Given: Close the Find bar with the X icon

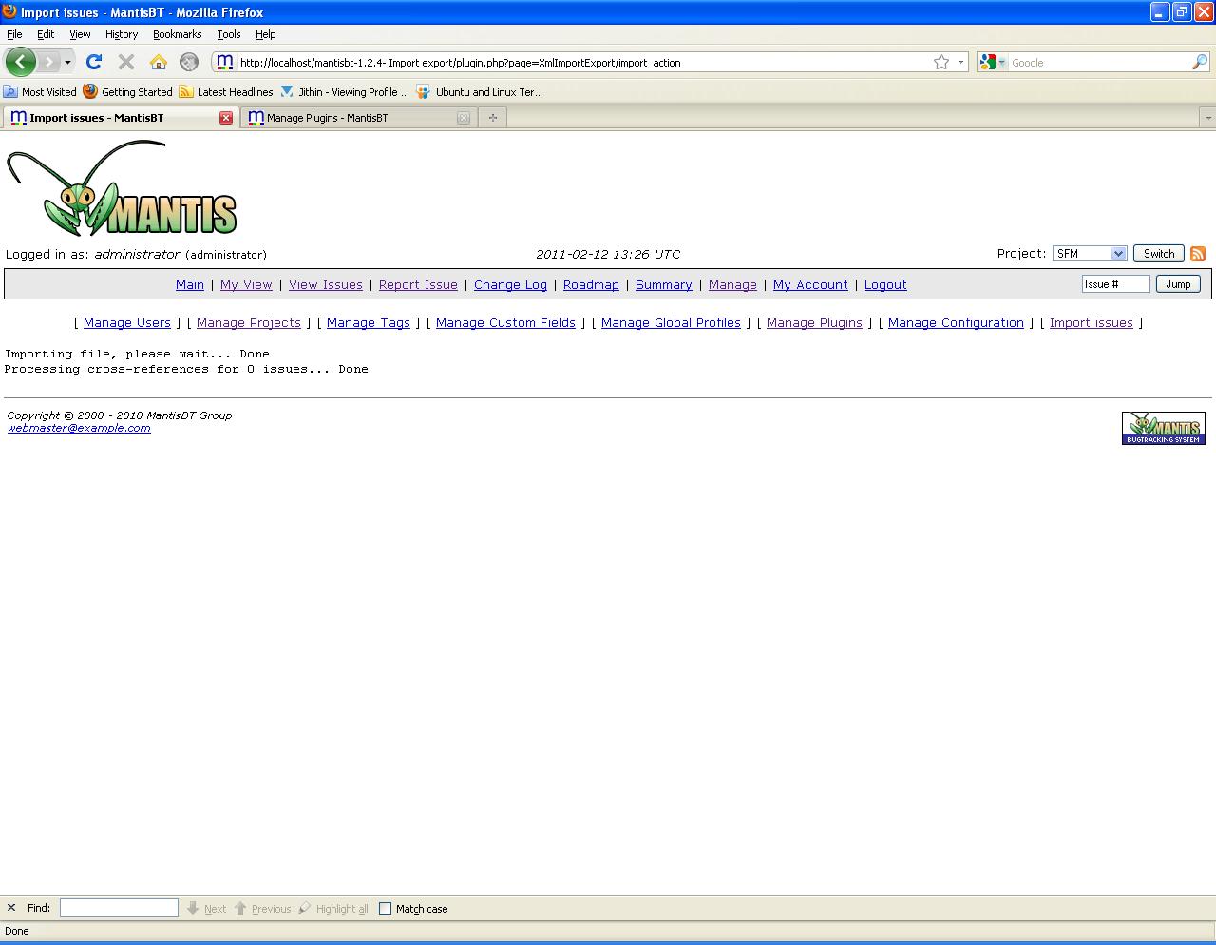Looking at the screenshot, I should pyautogui.click(x=11, y=908).
